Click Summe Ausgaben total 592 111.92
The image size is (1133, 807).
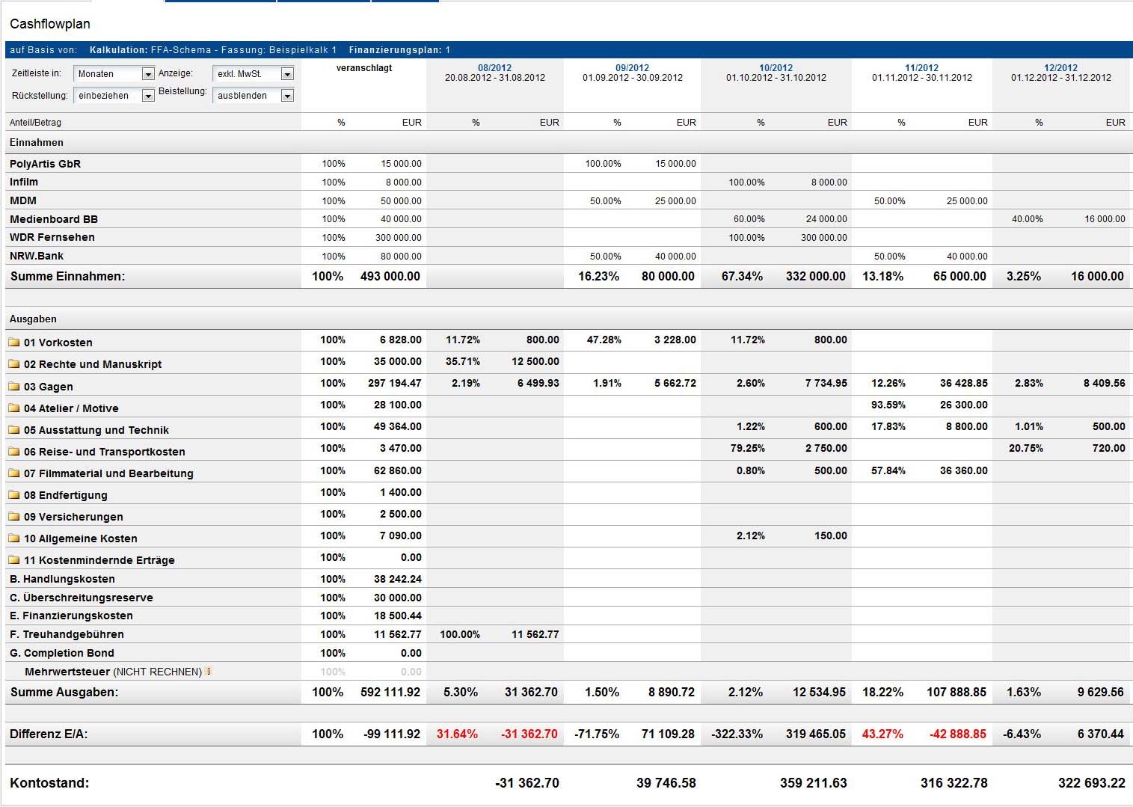[x=390, y=692]
